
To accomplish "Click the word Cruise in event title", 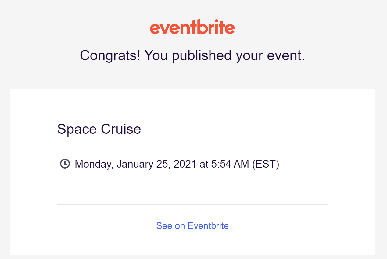I will [x=121, y=129].
